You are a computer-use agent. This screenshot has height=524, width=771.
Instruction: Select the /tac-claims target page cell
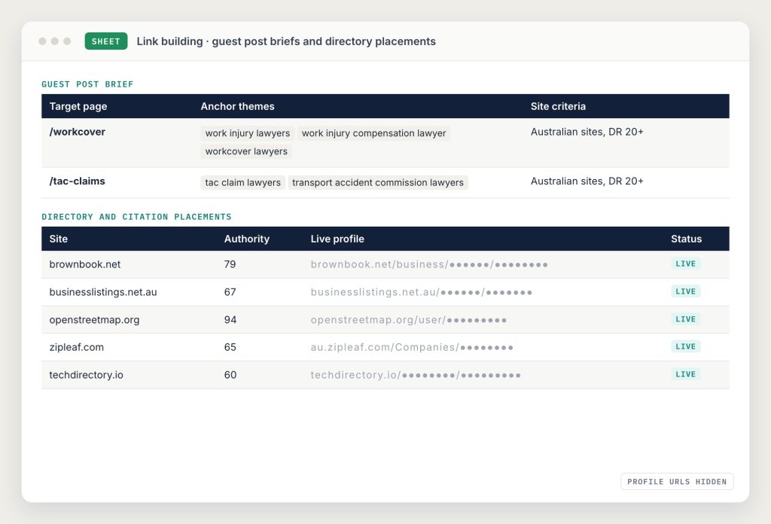pos(78,181)
